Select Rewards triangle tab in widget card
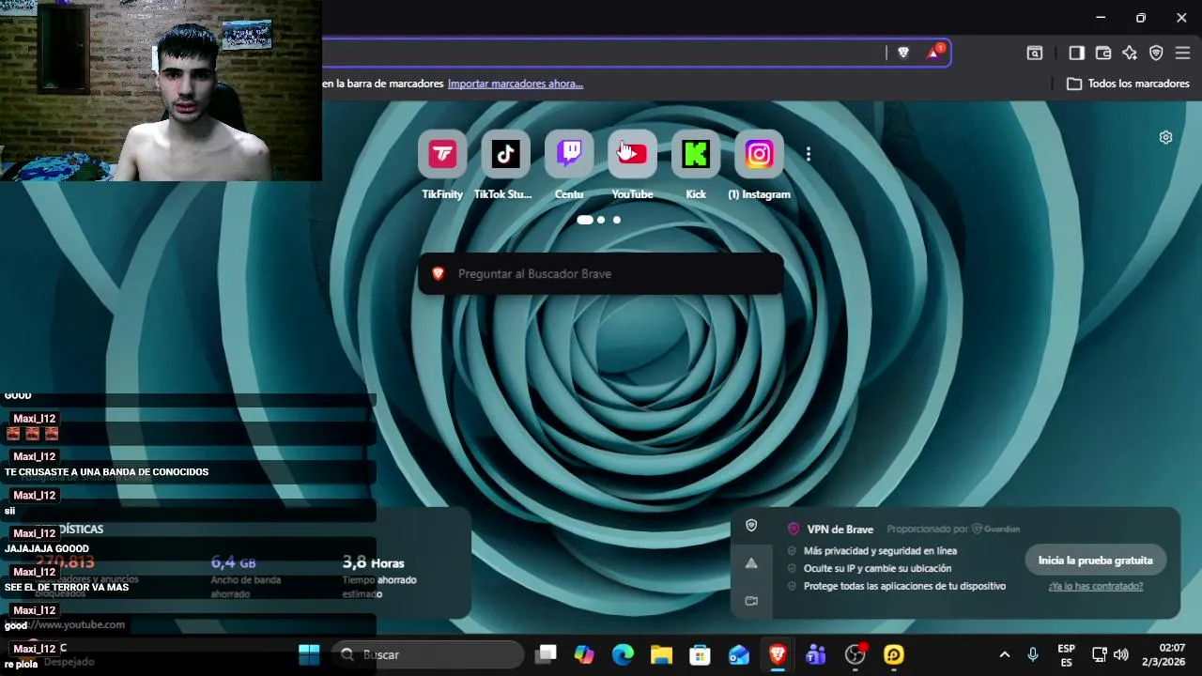 coord(751,563)
